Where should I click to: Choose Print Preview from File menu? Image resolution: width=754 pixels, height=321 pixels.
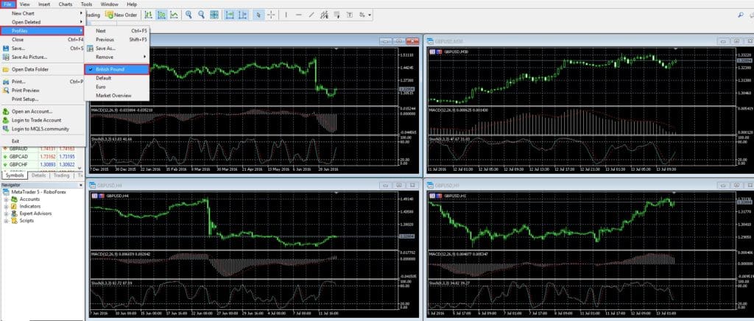coord(43,91)
